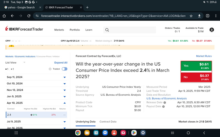Tap Android back navigation button
The height and width of the screenshot is (137, 220).
pyautogui.click(x=204, y=133)
